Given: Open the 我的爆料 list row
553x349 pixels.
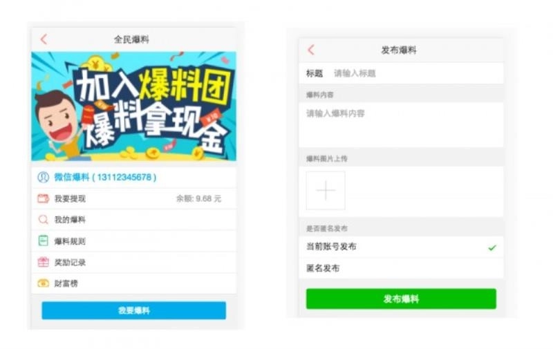Looking at the screenshot, I should pos(133,220).
